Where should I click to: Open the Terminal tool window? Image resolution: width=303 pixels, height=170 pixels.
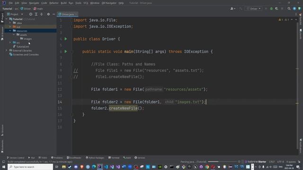(114, 158)
